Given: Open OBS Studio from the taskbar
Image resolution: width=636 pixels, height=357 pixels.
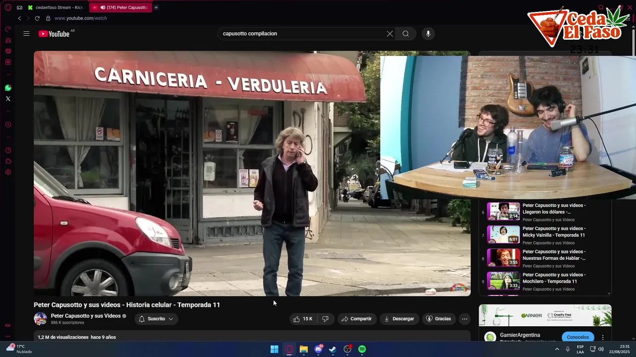Looking at the screenshot, I should pos(347,349).
